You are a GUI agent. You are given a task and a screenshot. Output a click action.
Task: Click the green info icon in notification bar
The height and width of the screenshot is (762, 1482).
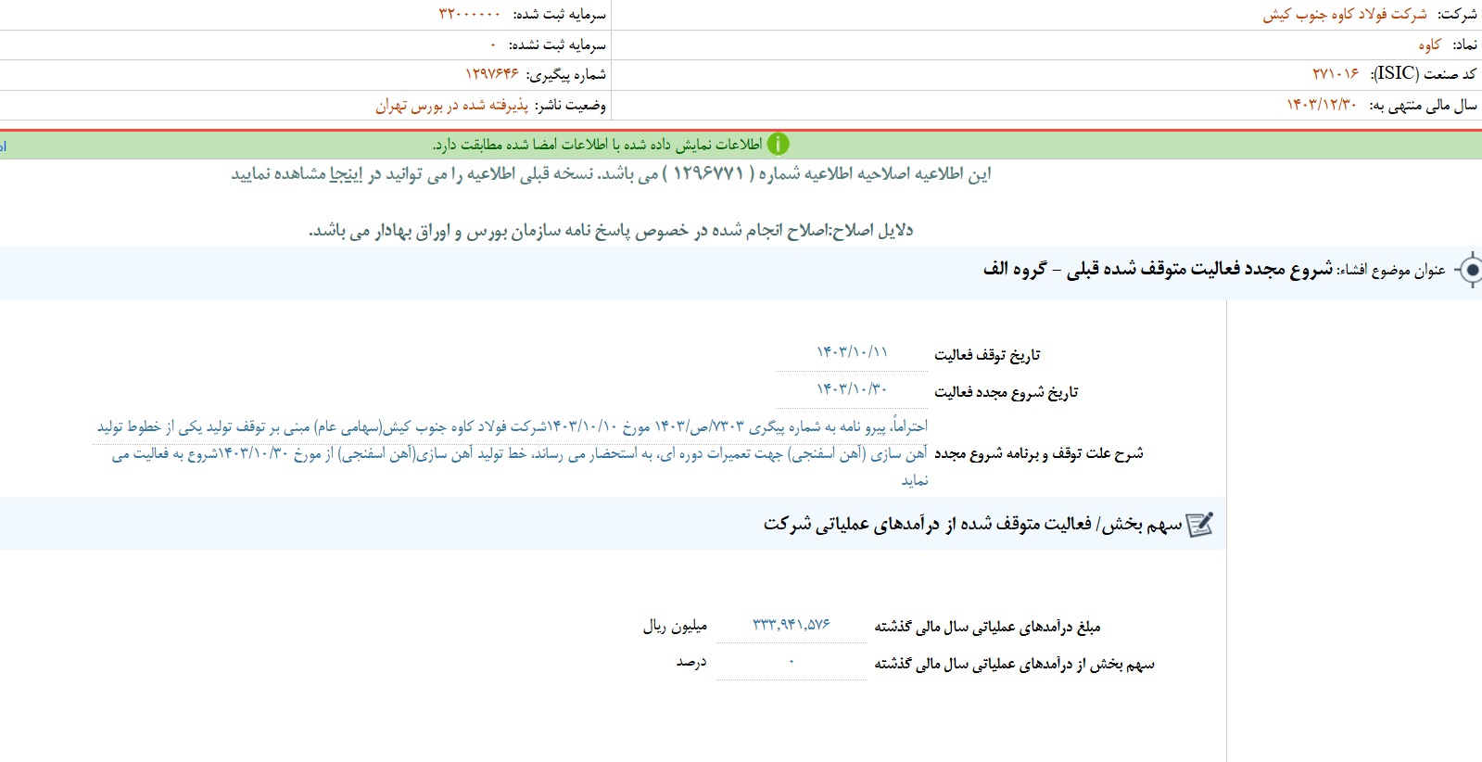point(779,144)
